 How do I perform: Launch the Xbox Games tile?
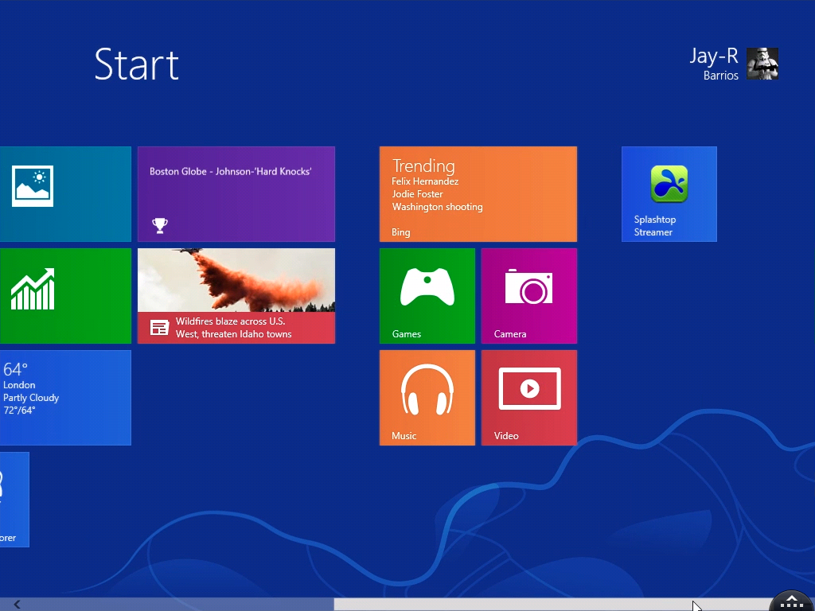[x=427, y=295]
